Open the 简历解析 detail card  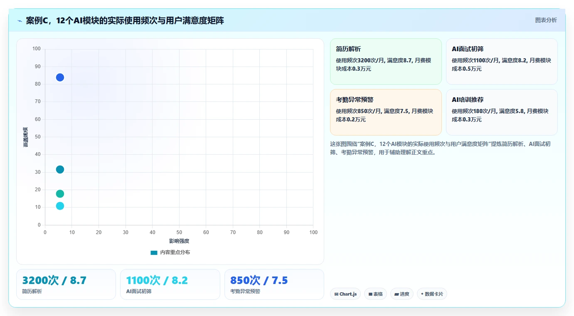[x=386, y=62]
